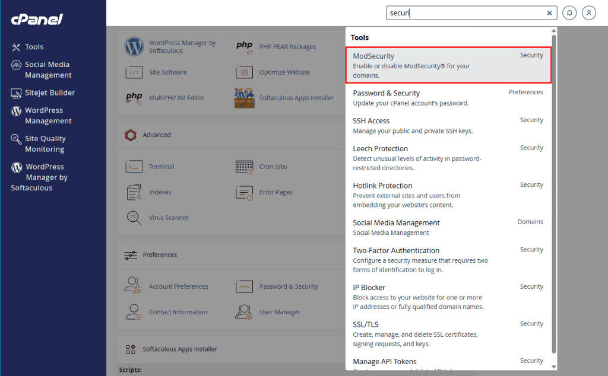Viewport: 608px width, 376px height.
Task: Click the User Manager link text
Action: [280, 312]
